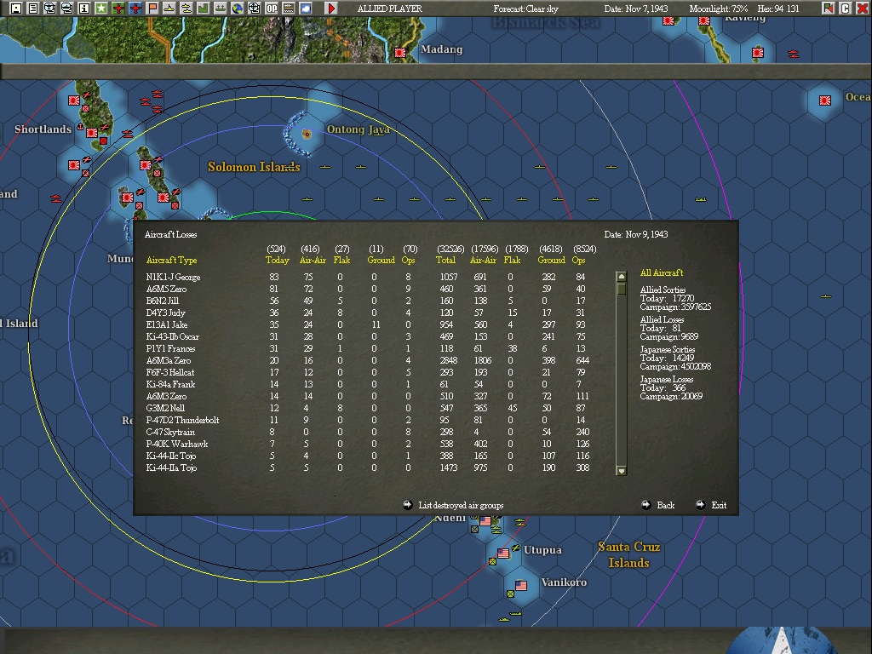The height and width of the screenshot is (654, 872).
Task: Select the B6N2 Jill row
Action: [368, 301]
